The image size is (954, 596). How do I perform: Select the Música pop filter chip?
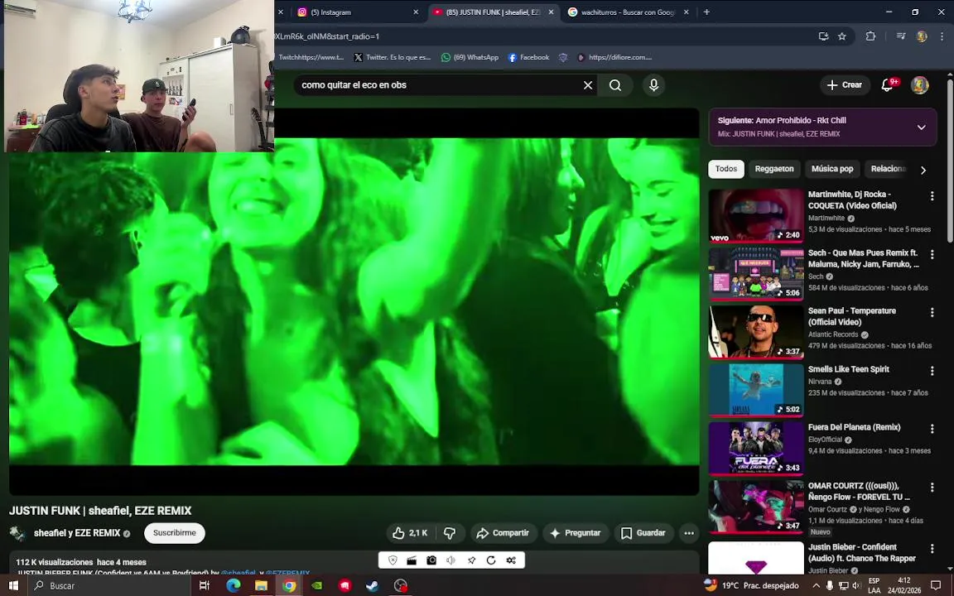[x=831, y=169]
